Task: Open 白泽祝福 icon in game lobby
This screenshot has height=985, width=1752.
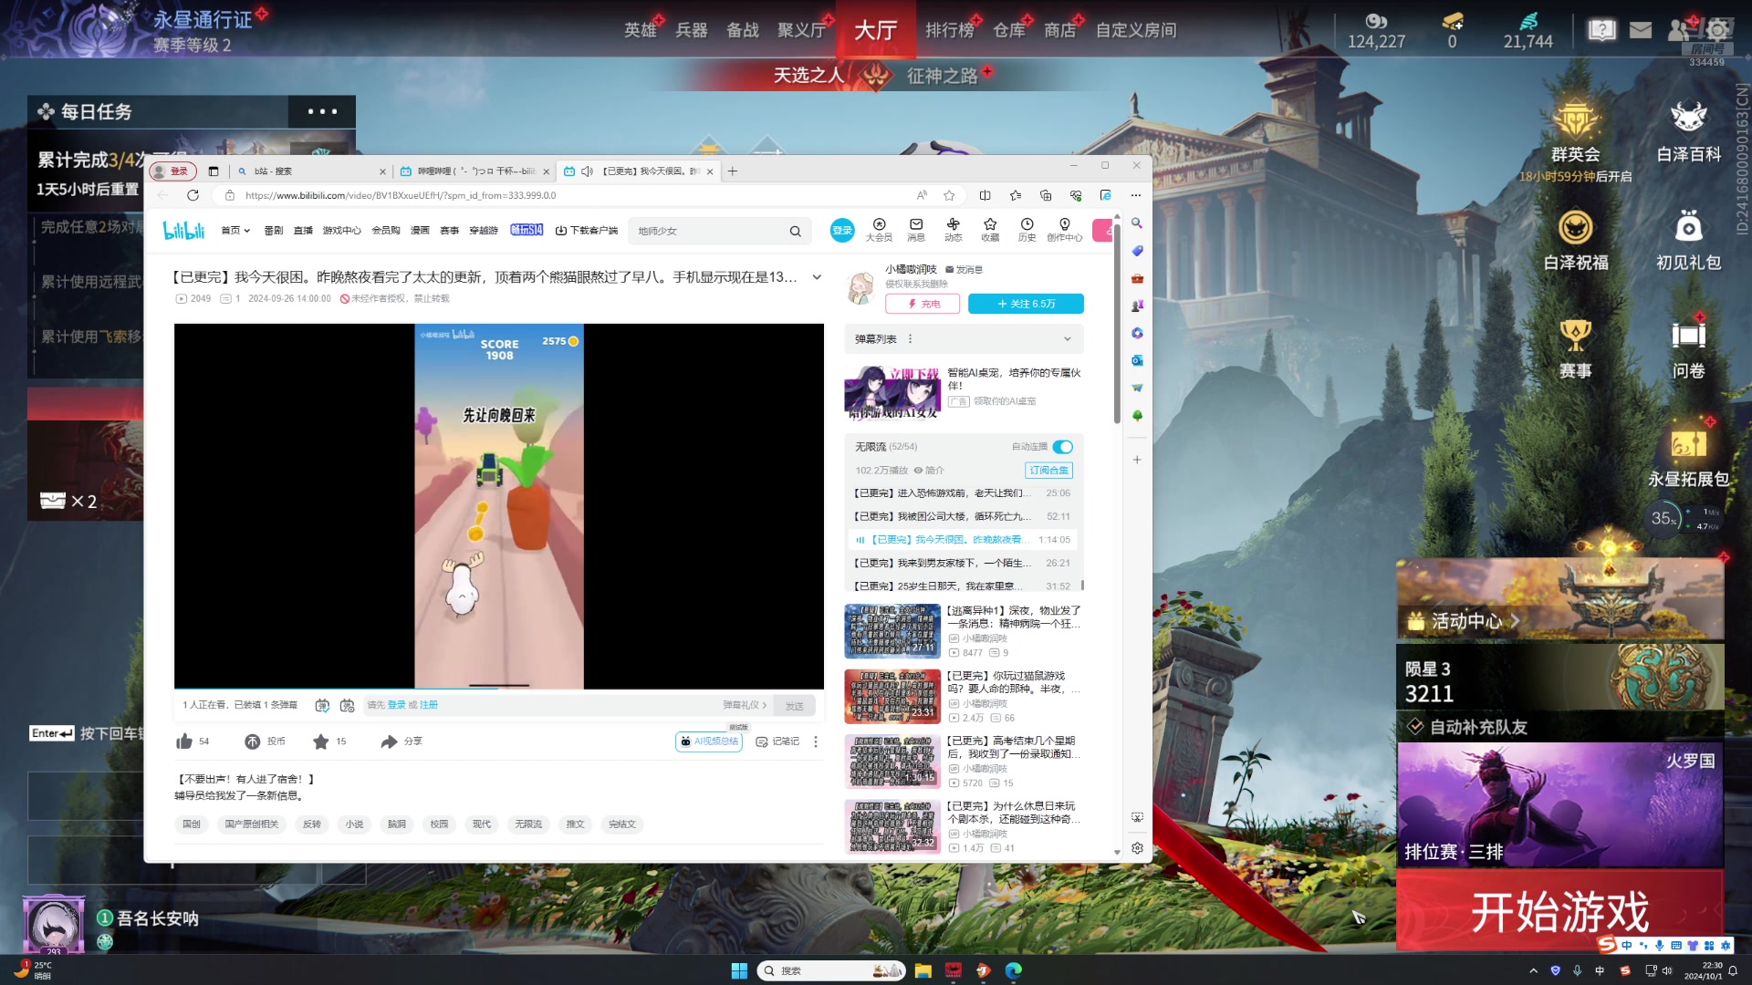Action: 1576,240
